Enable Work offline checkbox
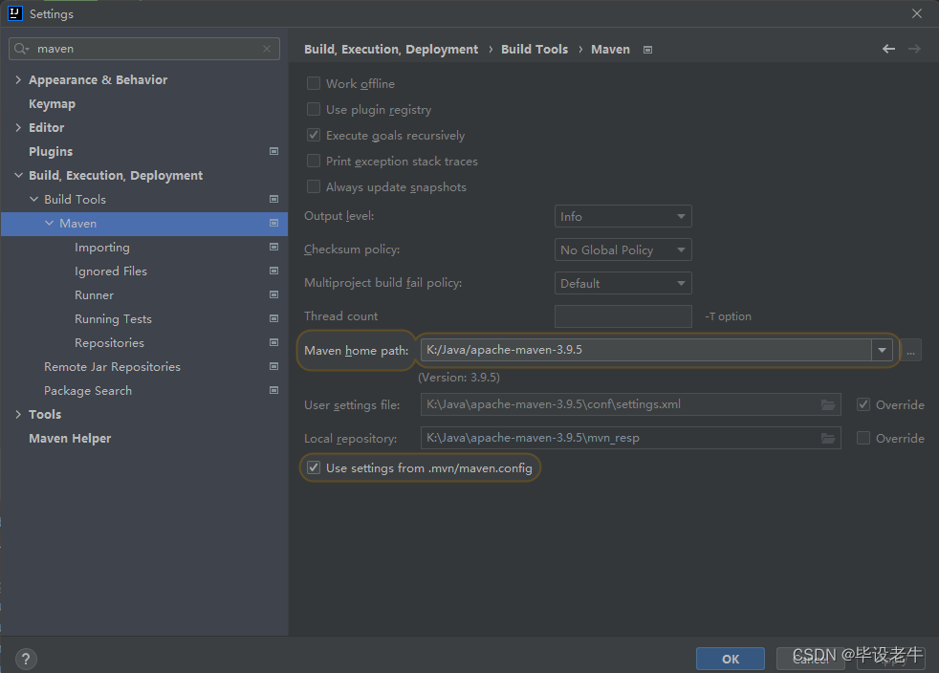This screenshot has height=673, width=939. pyautogui.click(x=314, y=83)
